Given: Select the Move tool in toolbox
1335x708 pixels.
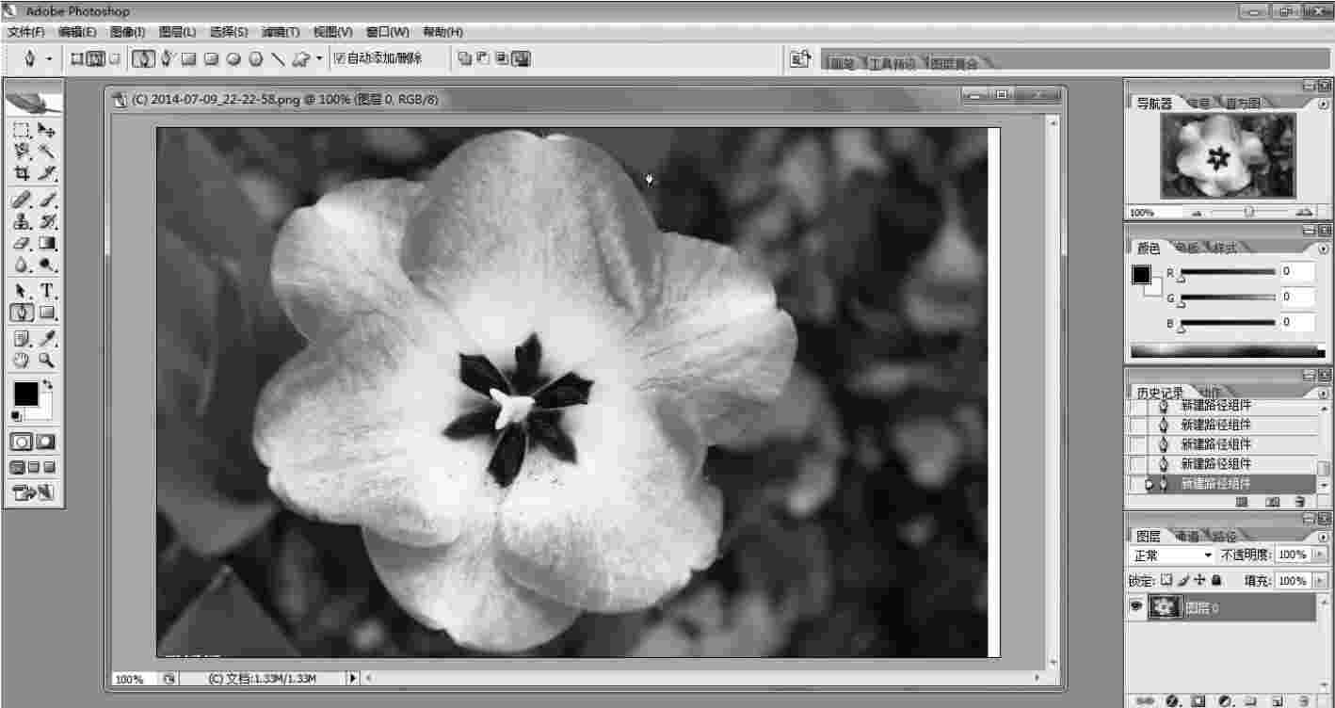Looking at the screenshot, I should click(47, 130).
